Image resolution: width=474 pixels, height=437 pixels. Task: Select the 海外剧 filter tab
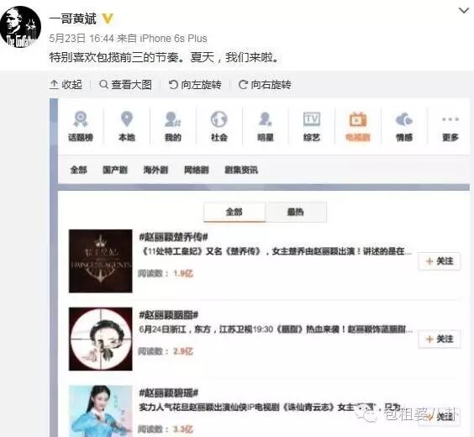pos(155,170)
